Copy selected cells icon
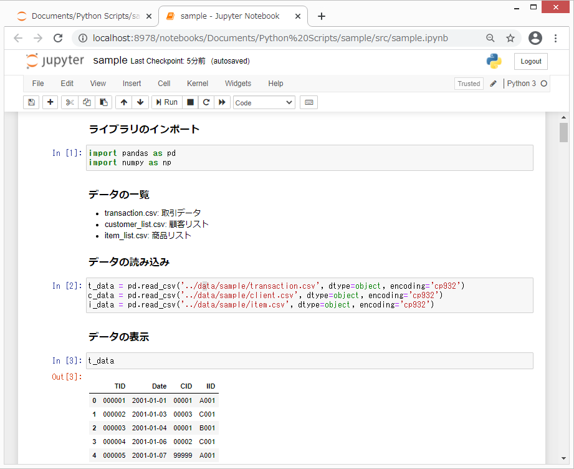The image size is (574, 469). tap(87, 102)
